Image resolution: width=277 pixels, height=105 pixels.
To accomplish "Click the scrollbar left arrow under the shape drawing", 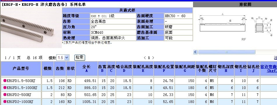I will point(195,52).
